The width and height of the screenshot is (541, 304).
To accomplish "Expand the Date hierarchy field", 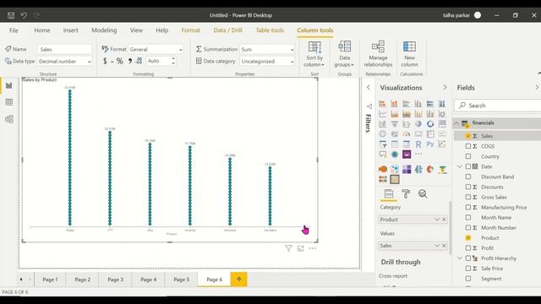I will (459, 166).
